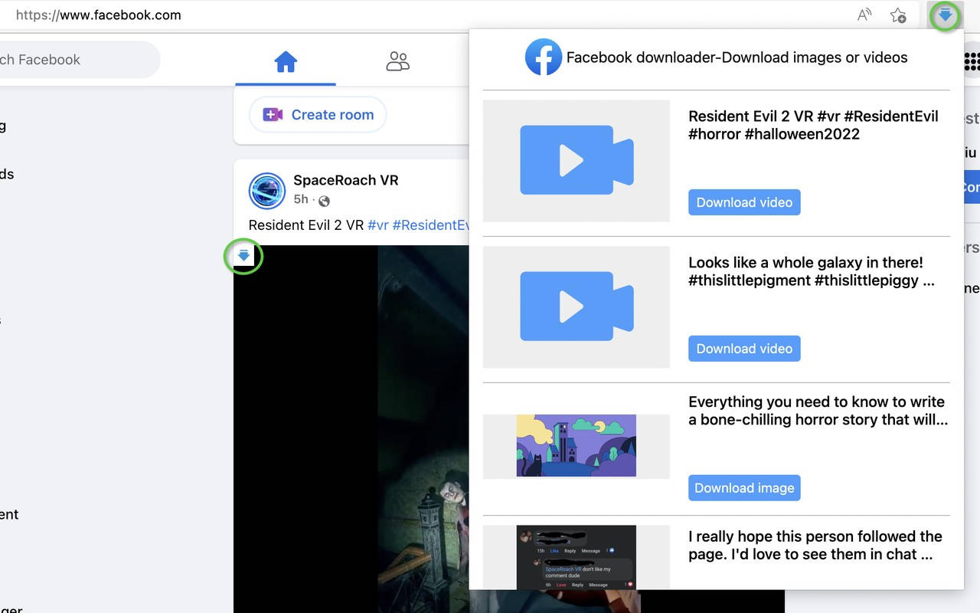Click the Create room button
980x613 pixels.
318,115
